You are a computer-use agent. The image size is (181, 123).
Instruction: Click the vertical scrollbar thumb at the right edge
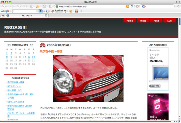pos(180,22)
